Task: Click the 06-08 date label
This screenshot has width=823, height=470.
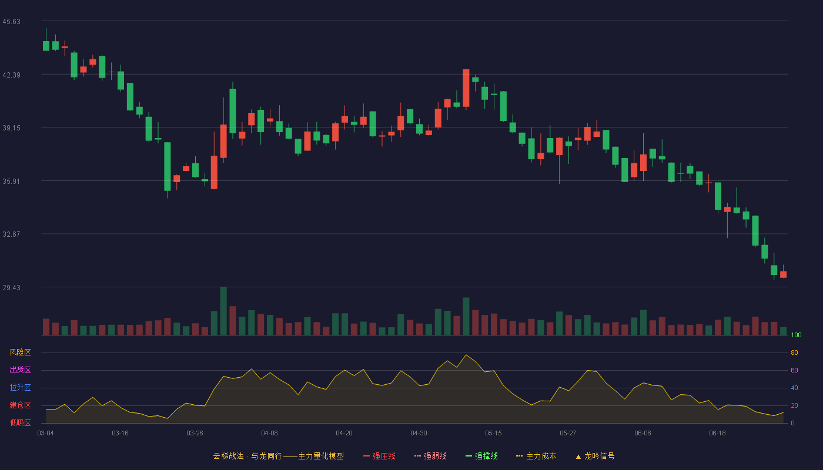Action: point(643,433)
